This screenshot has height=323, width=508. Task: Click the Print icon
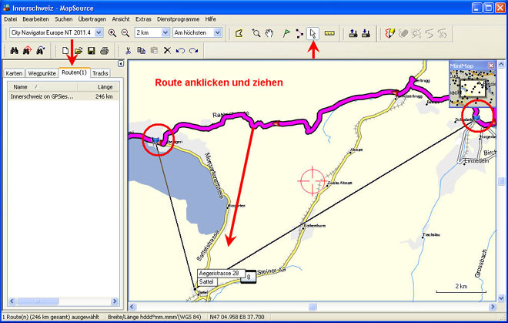point(105,51)
